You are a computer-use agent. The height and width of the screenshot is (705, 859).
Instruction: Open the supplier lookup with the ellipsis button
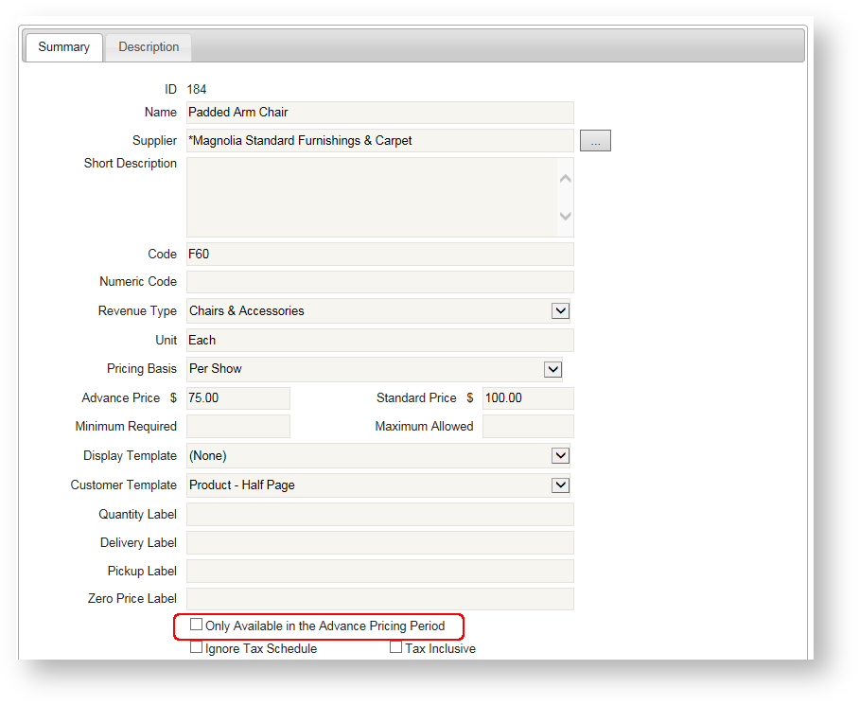point(595,140)
